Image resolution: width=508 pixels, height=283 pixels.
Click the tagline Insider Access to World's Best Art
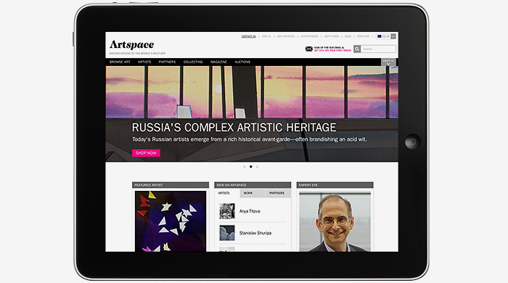[x=137, y=54]
